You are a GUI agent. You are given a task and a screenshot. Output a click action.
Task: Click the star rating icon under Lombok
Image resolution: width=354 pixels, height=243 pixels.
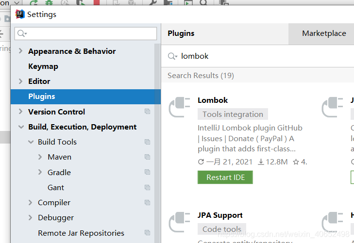[x=296, y=162]
